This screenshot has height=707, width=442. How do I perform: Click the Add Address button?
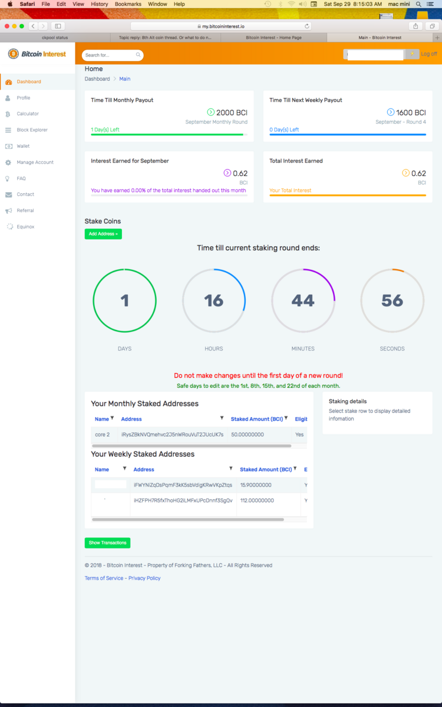[103, 234]
